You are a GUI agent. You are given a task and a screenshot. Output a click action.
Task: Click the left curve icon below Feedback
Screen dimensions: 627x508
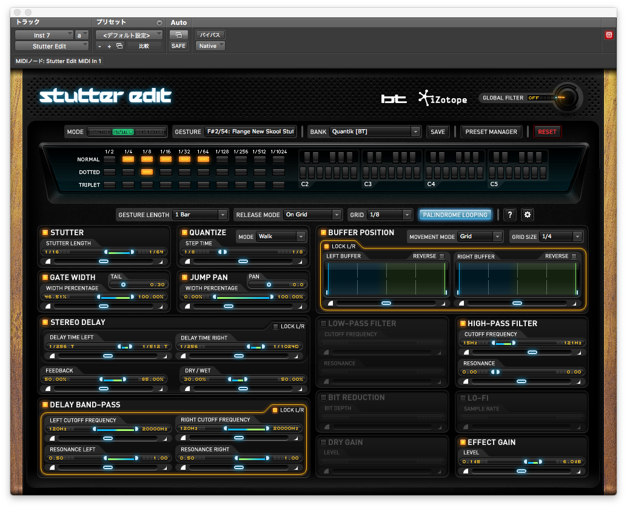(48, 389)
